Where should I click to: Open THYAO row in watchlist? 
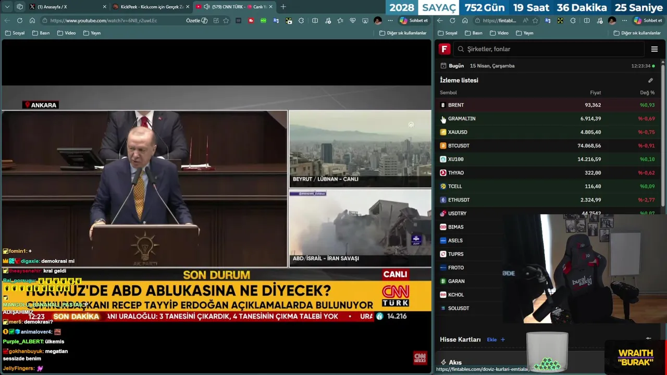549,172
